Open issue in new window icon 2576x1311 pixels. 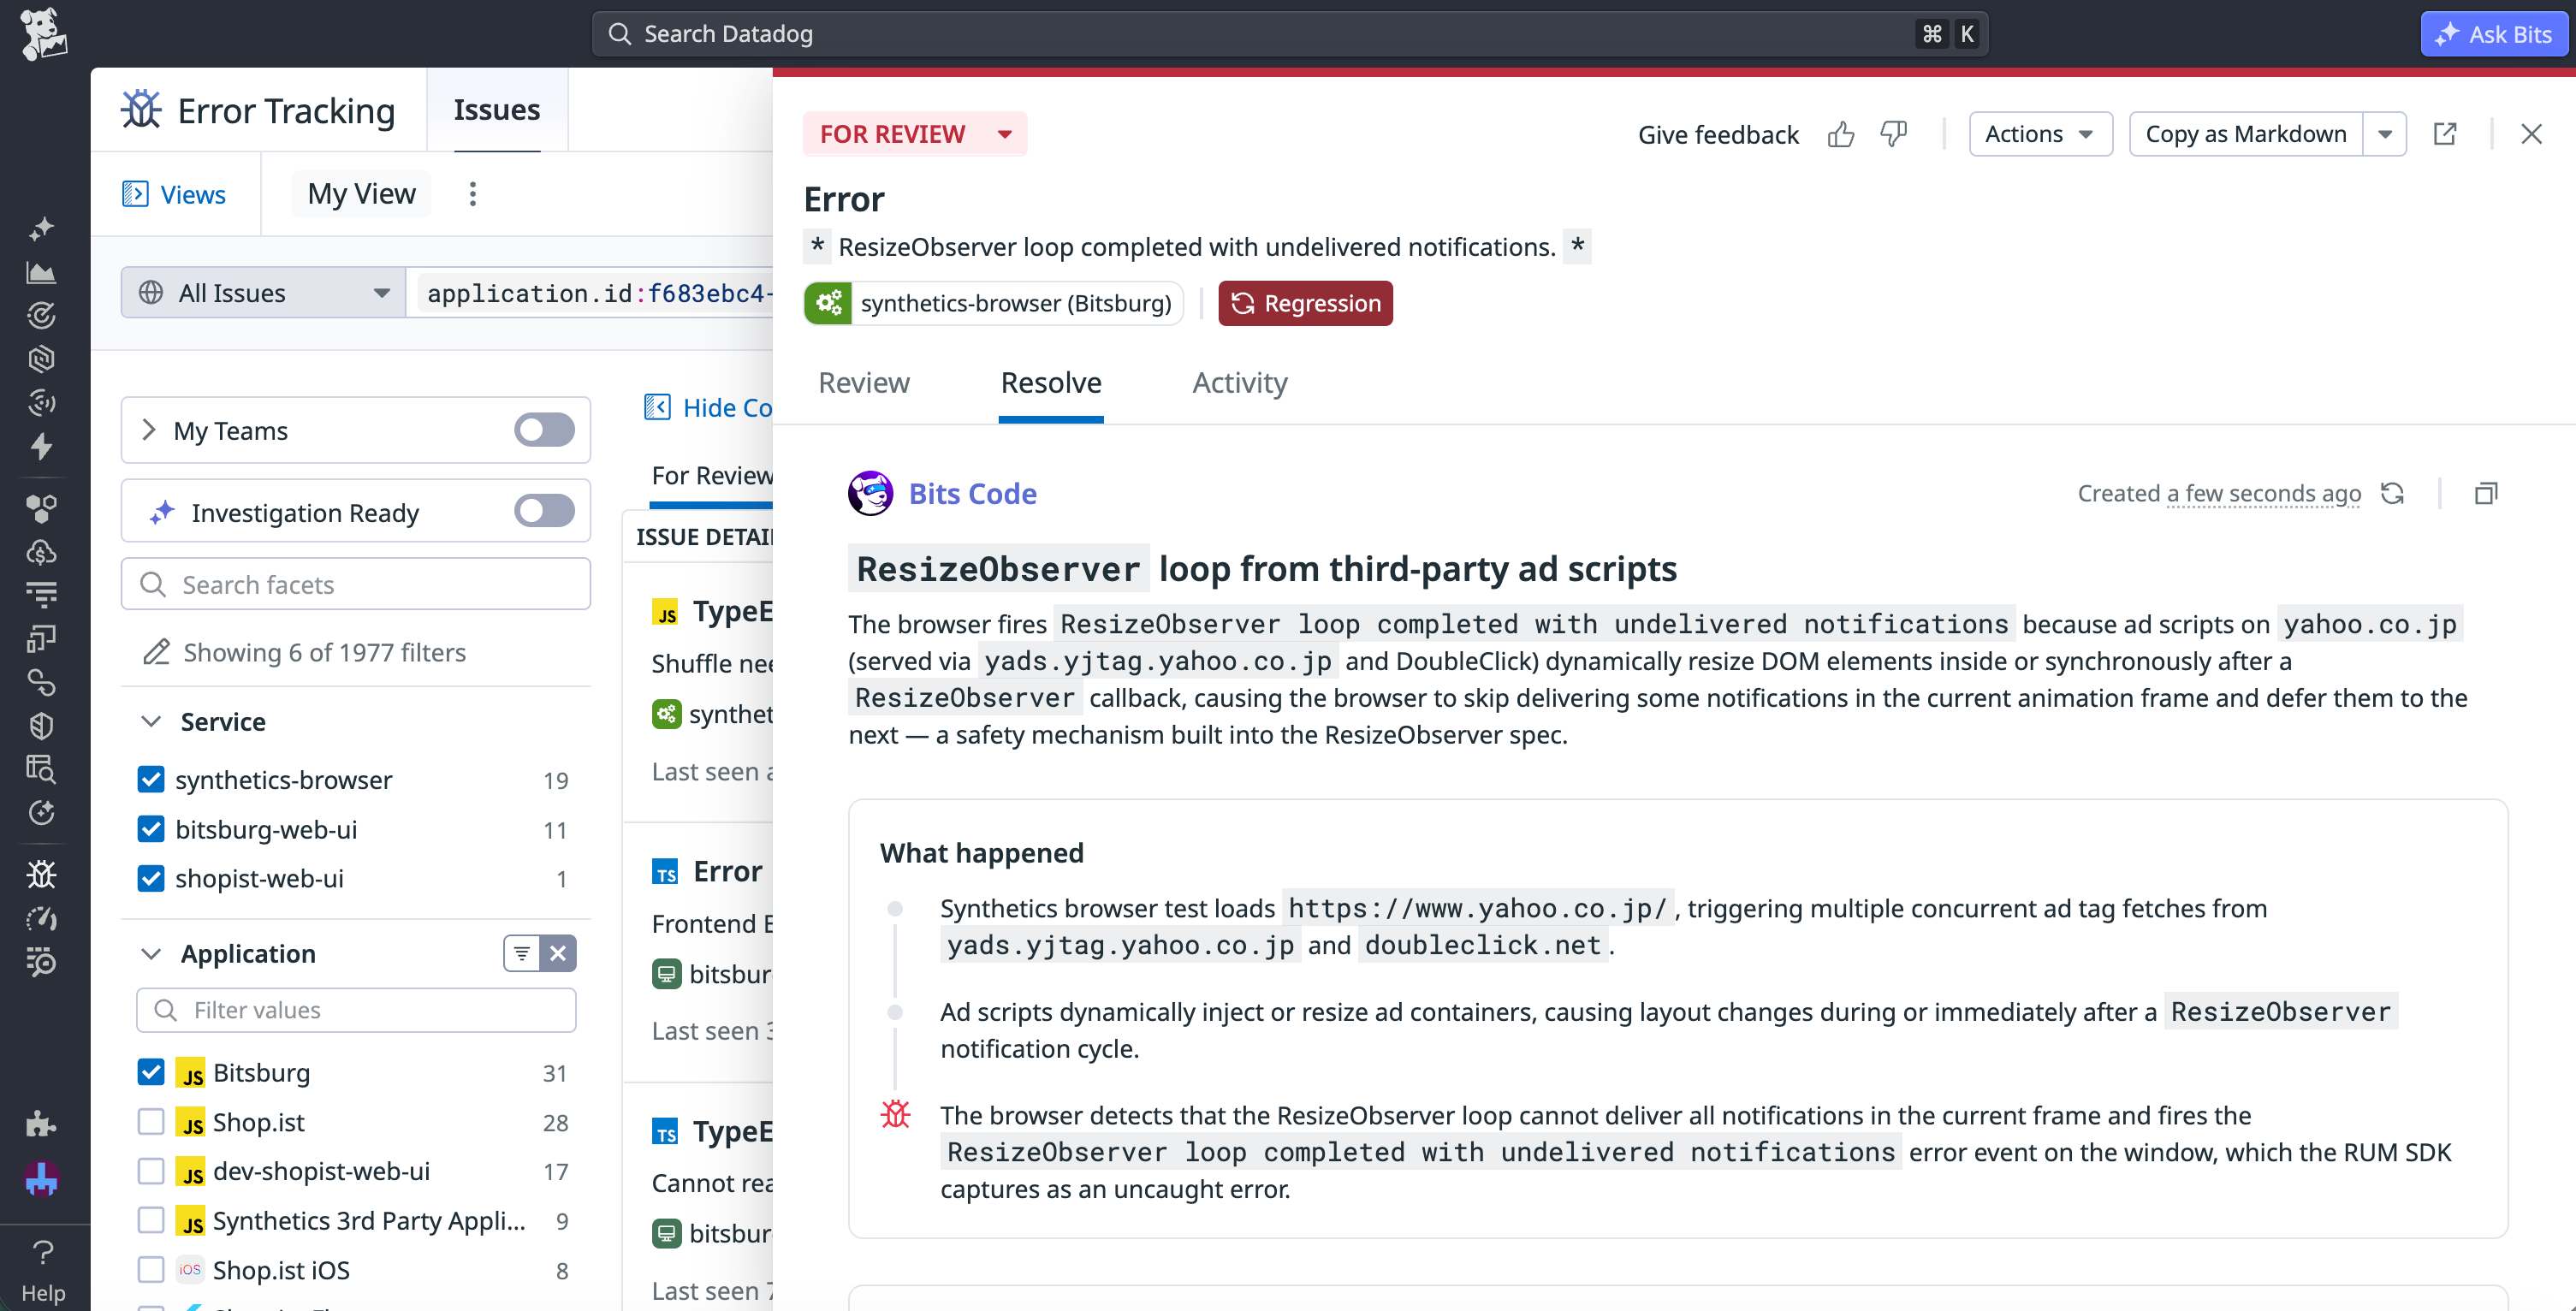2445,134
